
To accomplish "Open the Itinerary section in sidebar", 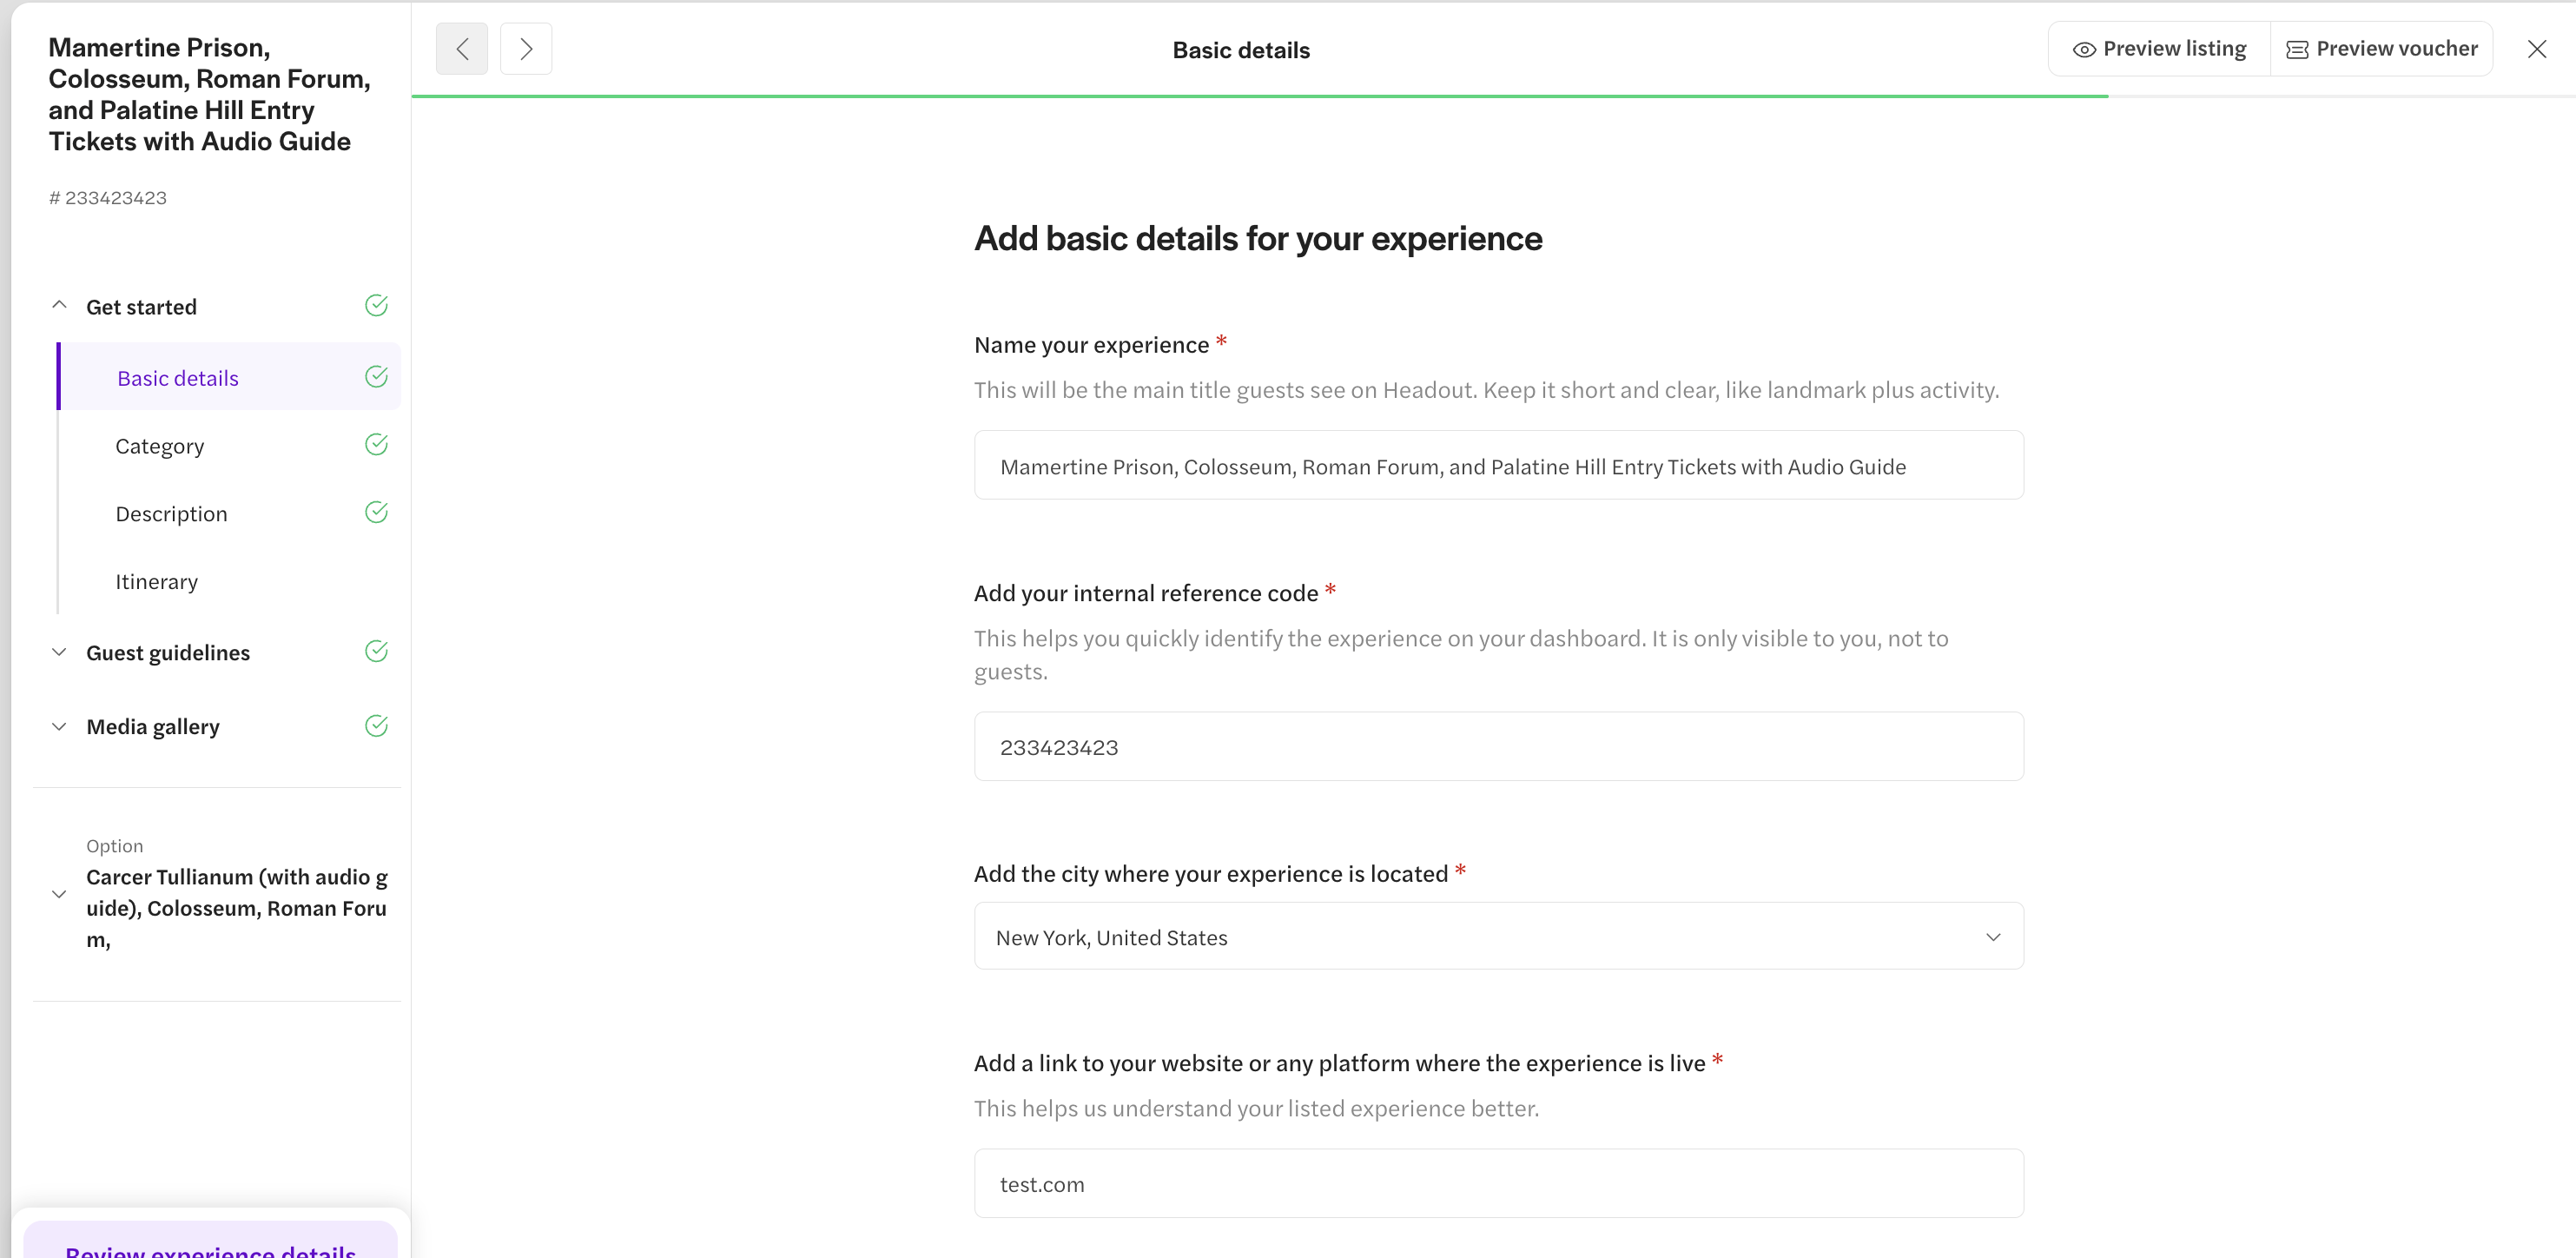I will pyautogui.click(x=156, y=581).
